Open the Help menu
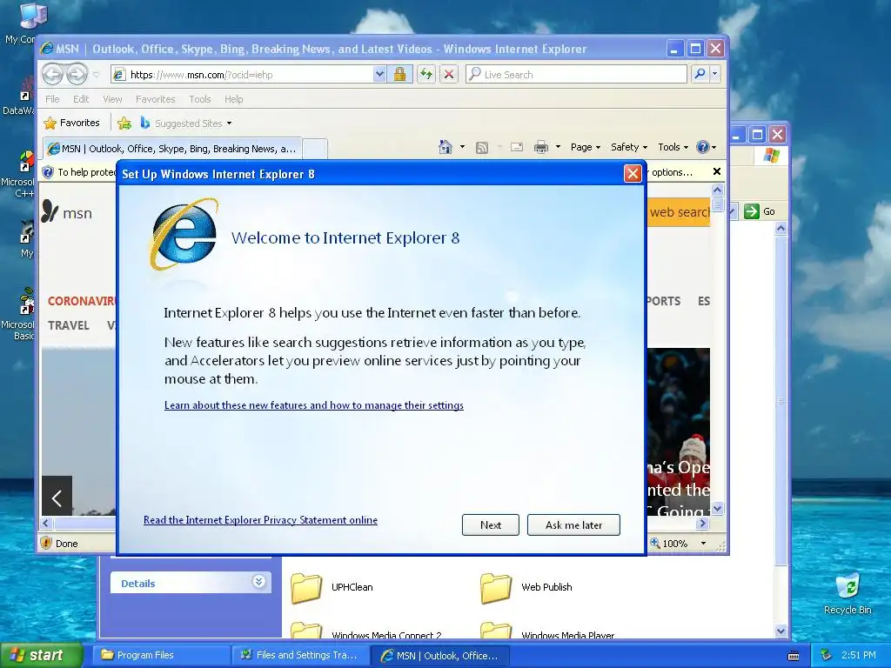The height and width of the screenshot is (668, 891). [233, 99]
